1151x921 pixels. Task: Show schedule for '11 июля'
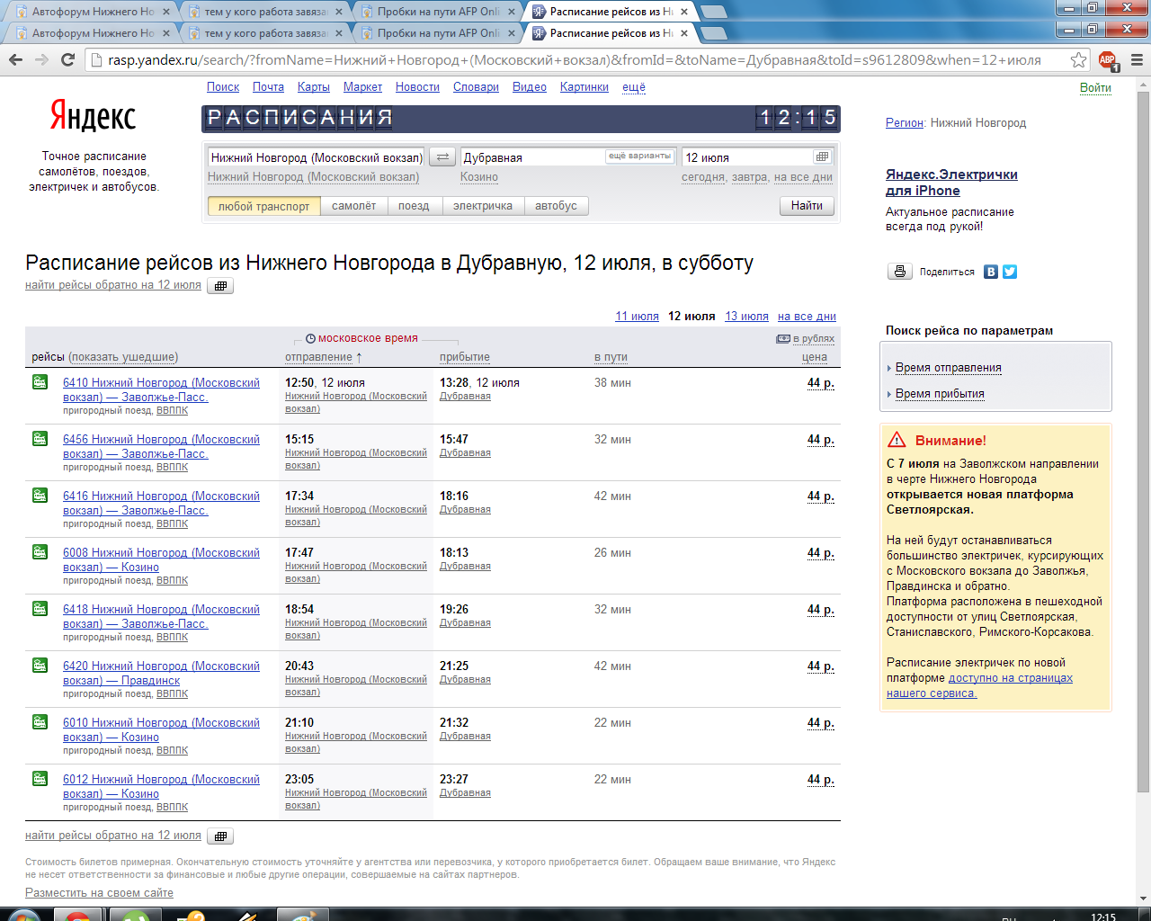[637, 317]
